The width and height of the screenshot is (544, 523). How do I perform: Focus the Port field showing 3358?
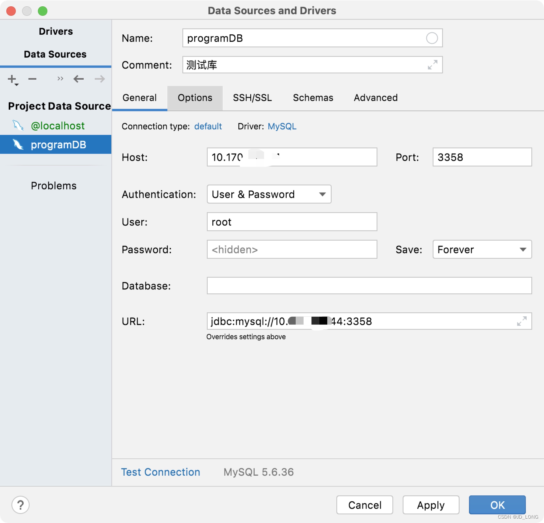[x=482, y=157]
